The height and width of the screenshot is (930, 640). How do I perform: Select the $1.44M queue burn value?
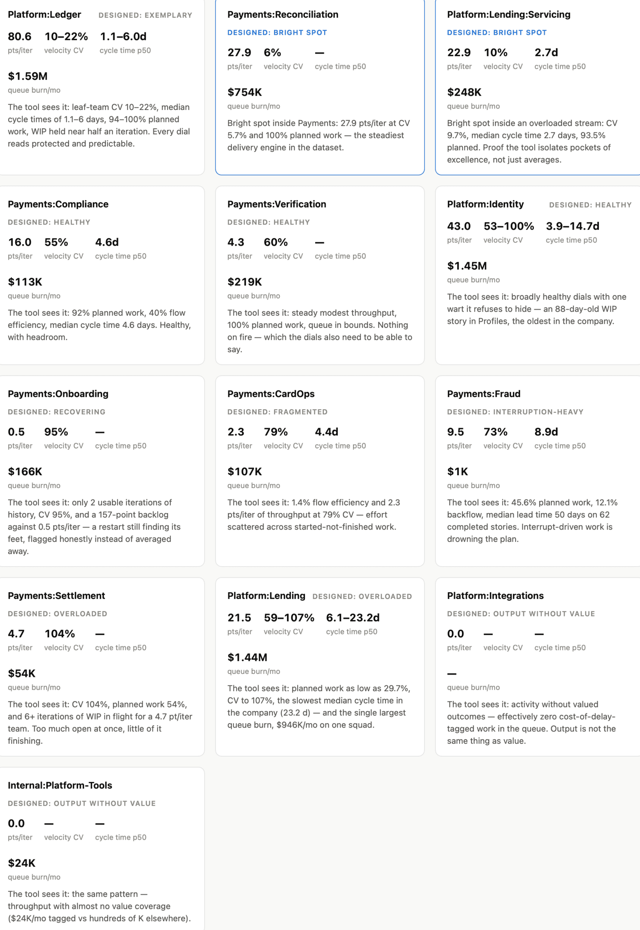coord(247,657)
